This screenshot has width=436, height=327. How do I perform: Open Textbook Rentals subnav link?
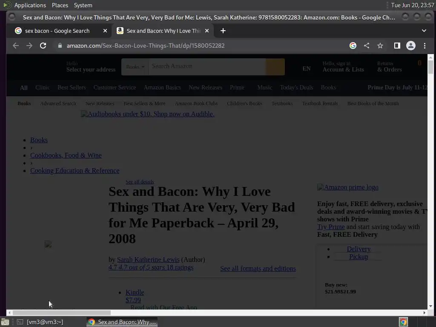320,103
